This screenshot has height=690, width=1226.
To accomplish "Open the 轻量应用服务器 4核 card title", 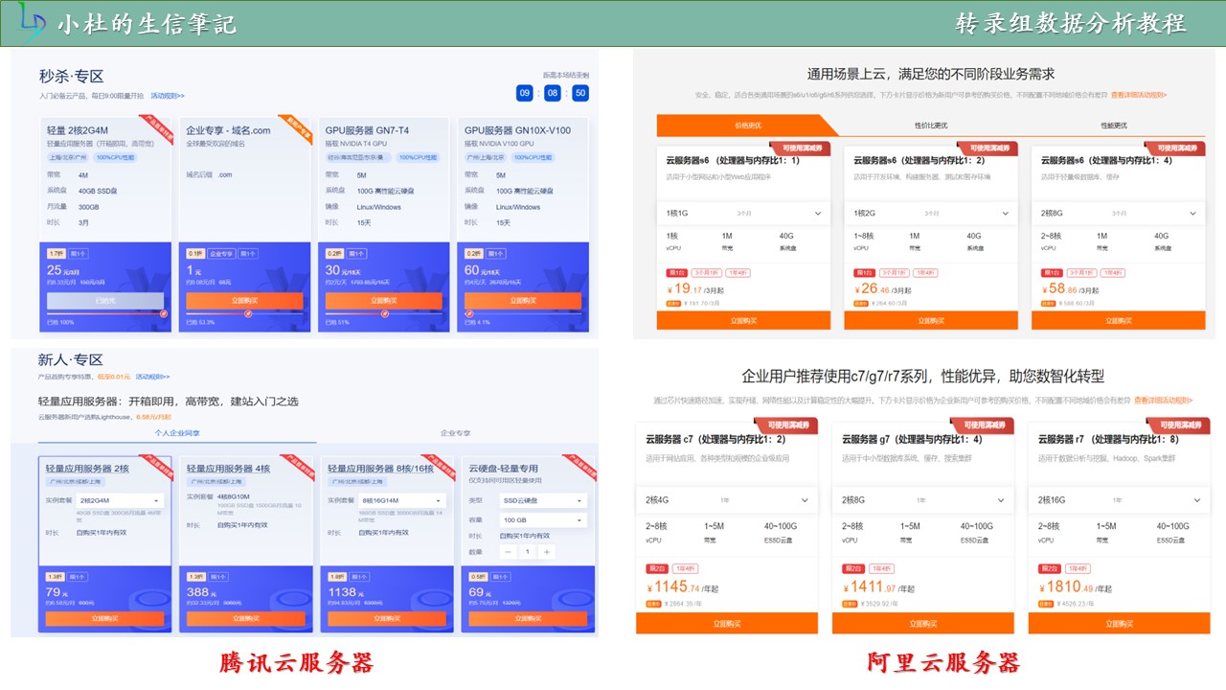I will pos(228,469).
